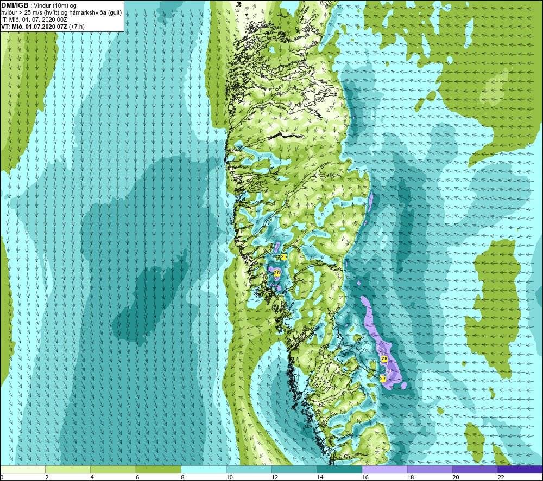Click the yellow 28 label near the 25 label
This screenshot has height=481, width=543.
tap(277, 273)
